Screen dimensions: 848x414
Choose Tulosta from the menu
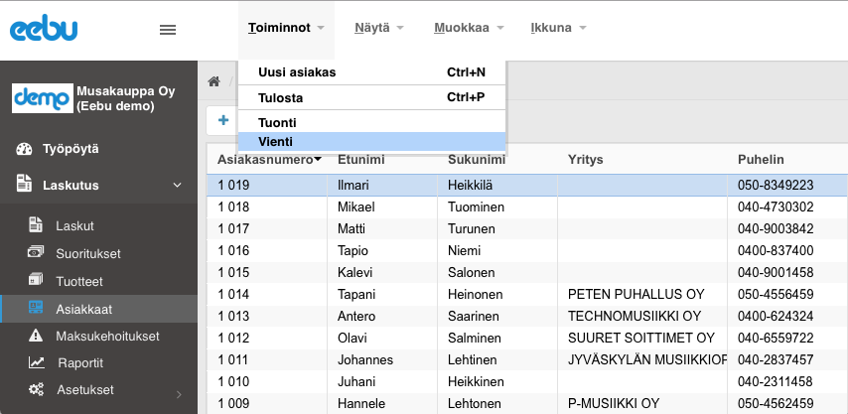click(371, 98)
